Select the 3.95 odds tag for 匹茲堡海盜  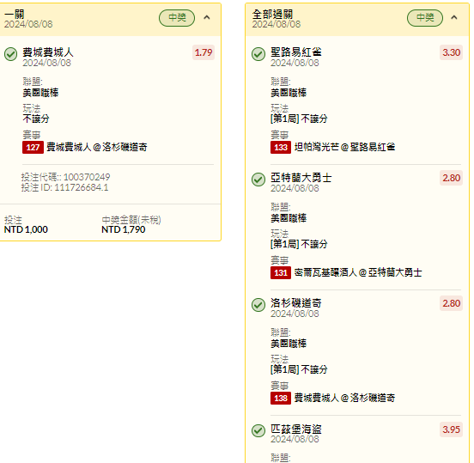(x=452, y=429)
